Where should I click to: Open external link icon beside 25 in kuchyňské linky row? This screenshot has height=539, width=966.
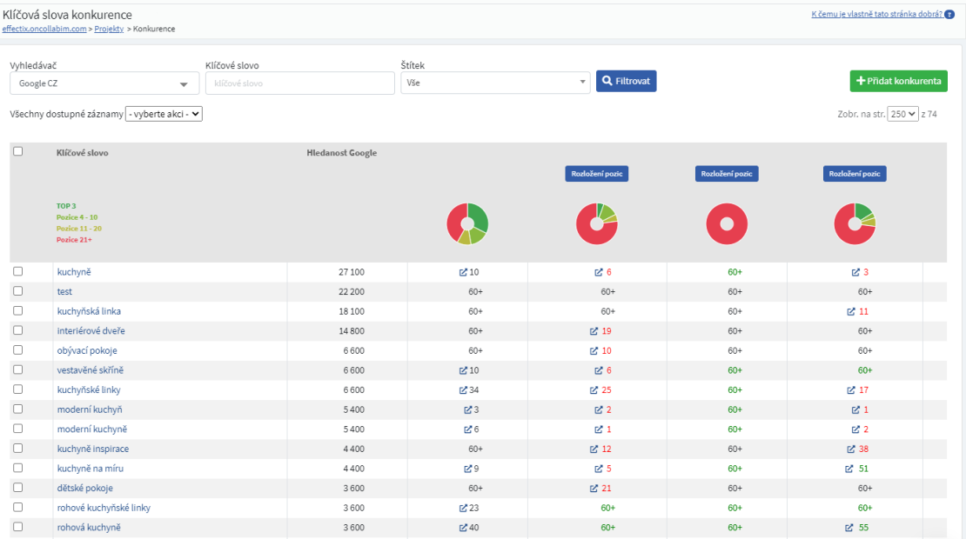pos(594,390)
